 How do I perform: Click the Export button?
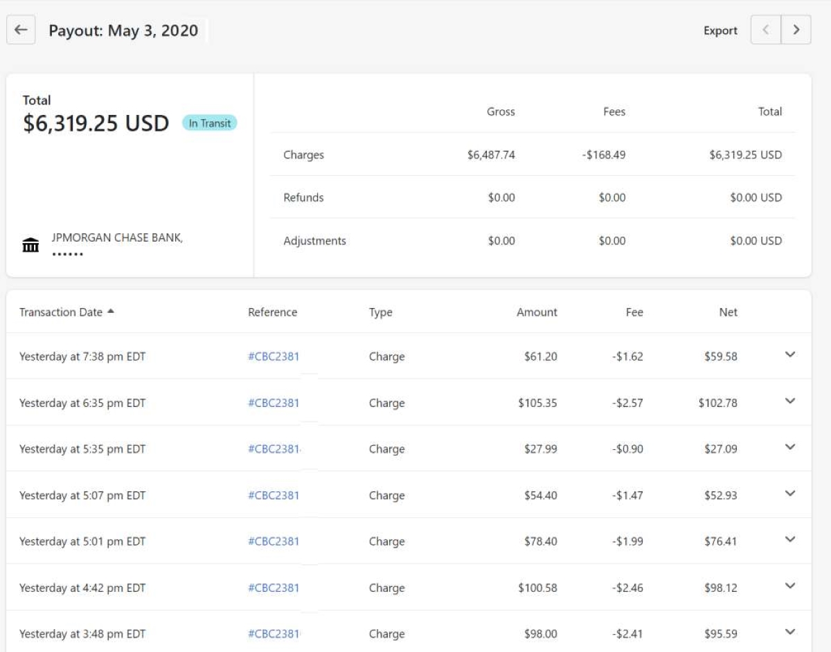720,30
